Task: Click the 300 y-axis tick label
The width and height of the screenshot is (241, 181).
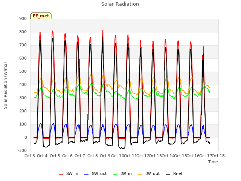Action: pyautogui.click(x=23, y=98)
